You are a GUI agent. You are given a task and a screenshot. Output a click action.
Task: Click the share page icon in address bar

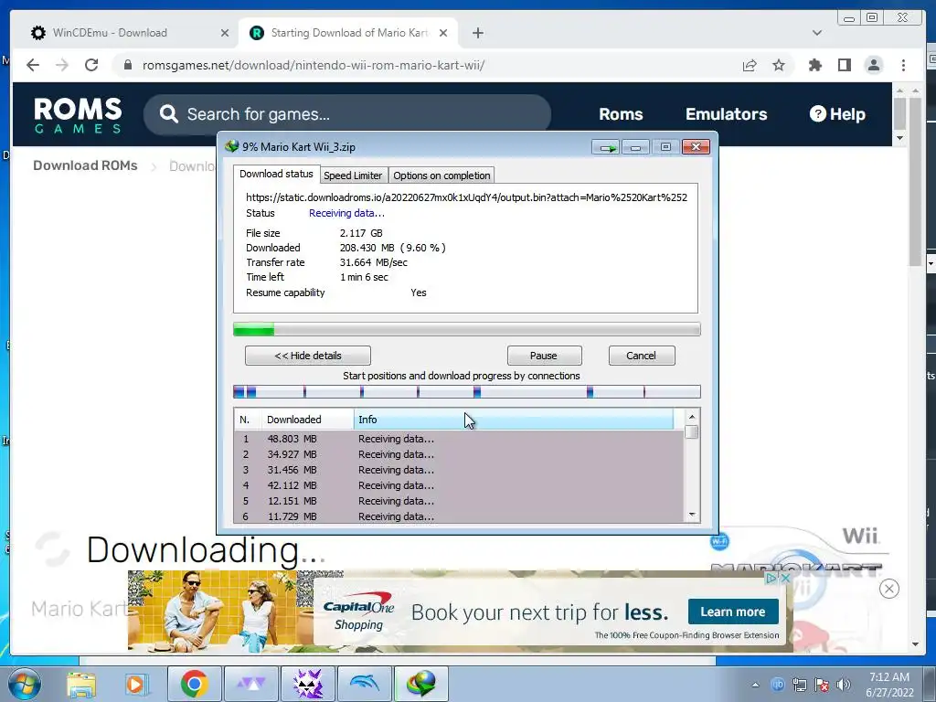(750, 65)
